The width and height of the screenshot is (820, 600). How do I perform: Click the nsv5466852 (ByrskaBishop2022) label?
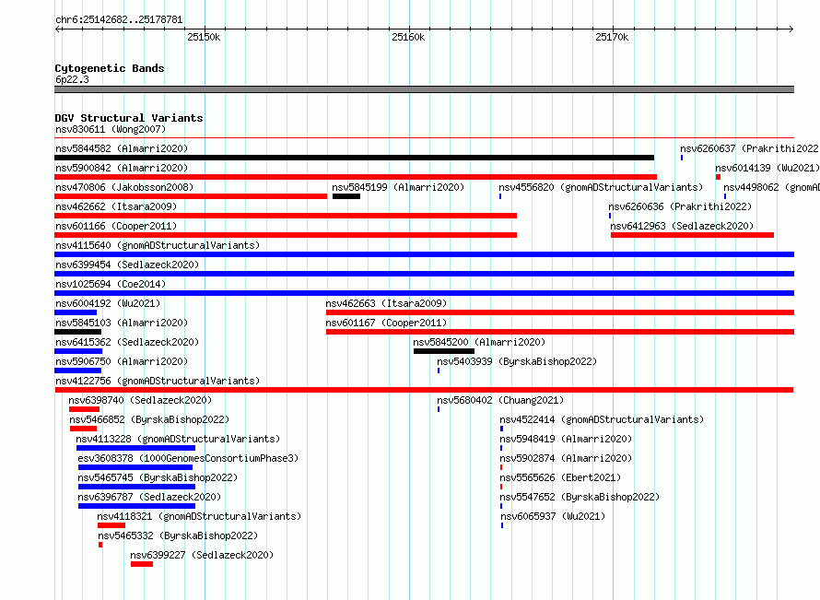[x=149, y=419]
